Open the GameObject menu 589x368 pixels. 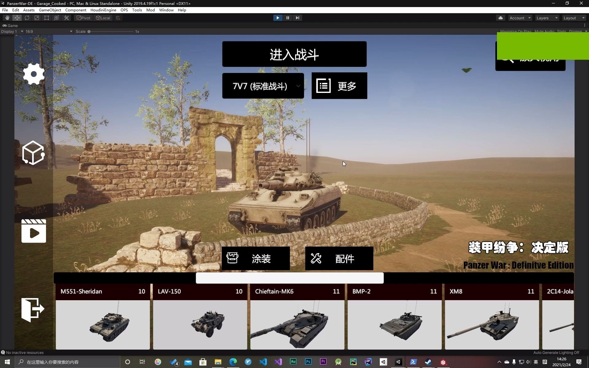point(50,10)
